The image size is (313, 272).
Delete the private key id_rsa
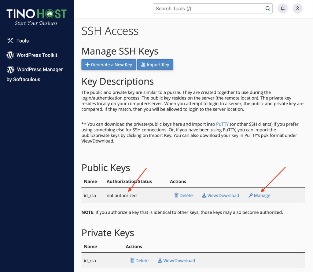click(x=139, y=260)
